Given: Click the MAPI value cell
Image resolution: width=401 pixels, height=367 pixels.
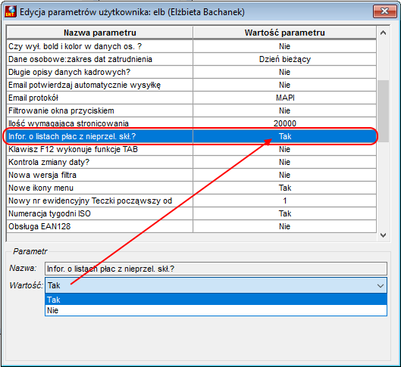Looking at the screenshot, I should coord(284,98).
